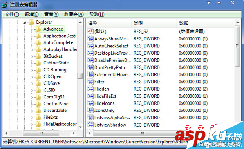
Task: Collapse the Explorer tree node
Action: click(x=25, y=23)
